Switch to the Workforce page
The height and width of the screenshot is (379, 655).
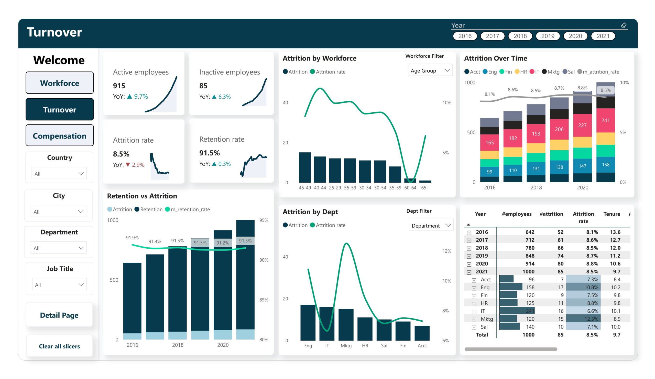pyautogui.click(x=60, y=83)
